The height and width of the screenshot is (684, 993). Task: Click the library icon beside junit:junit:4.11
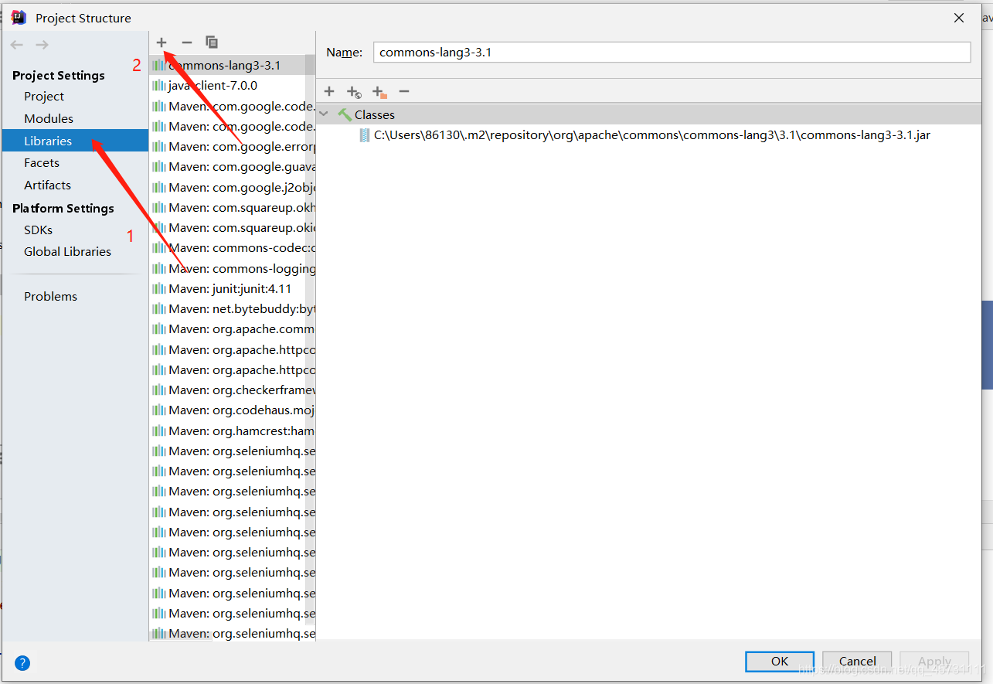[158, 288]
